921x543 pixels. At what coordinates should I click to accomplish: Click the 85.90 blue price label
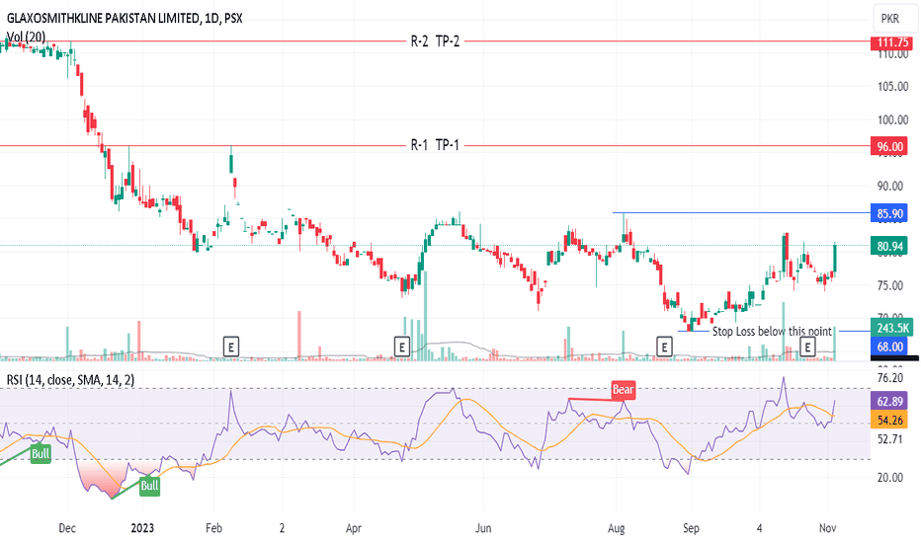888,213
